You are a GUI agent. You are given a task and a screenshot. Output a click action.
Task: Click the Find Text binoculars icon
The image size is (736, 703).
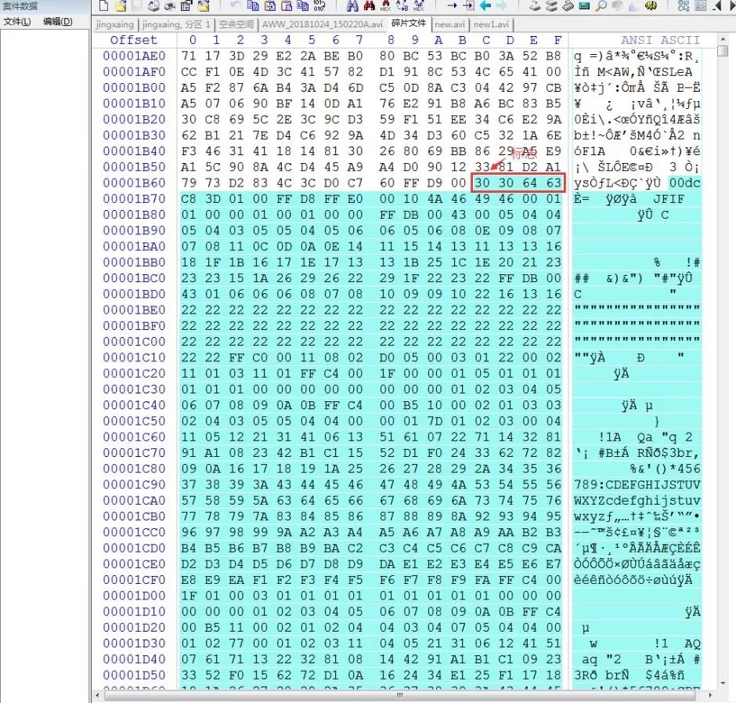click(352, 6)
